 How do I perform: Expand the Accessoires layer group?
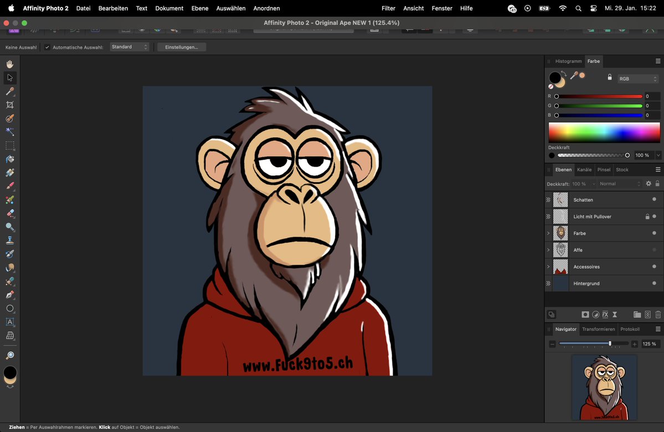[548, 267]
